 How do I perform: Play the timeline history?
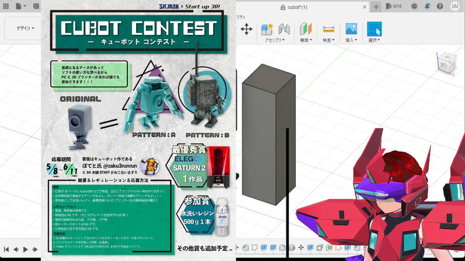coord(26,249)
